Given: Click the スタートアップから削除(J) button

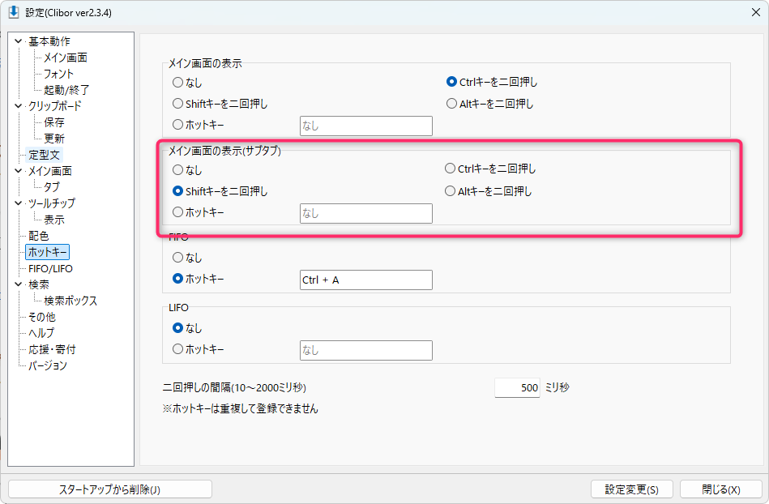Looking at the screenshot, I should (x=110, y=489).
